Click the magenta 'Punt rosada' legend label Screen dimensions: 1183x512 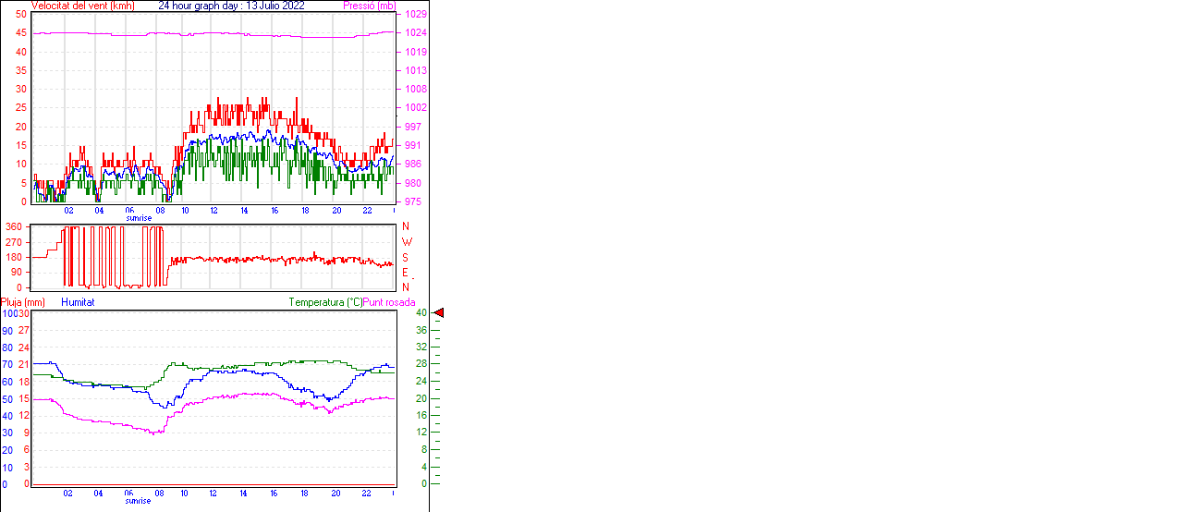click(389, 302)
